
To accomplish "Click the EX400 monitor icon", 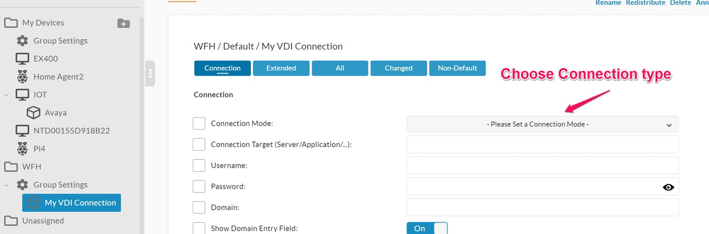I will [x=22, y=59].
